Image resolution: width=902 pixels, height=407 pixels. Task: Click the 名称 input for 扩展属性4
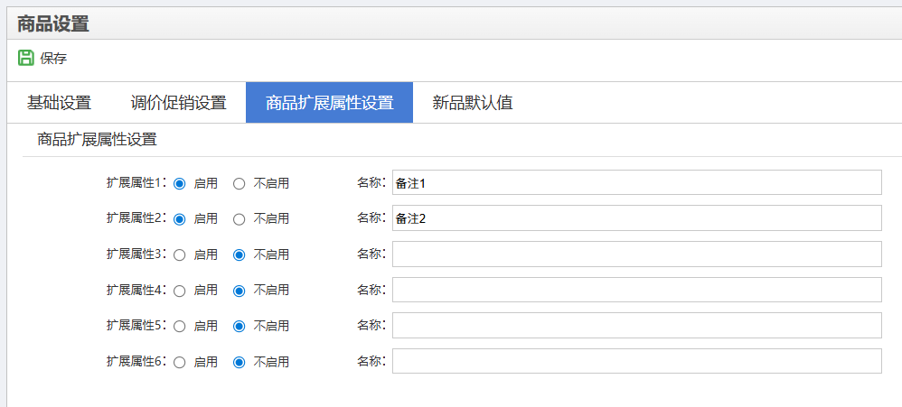point(636,290)
